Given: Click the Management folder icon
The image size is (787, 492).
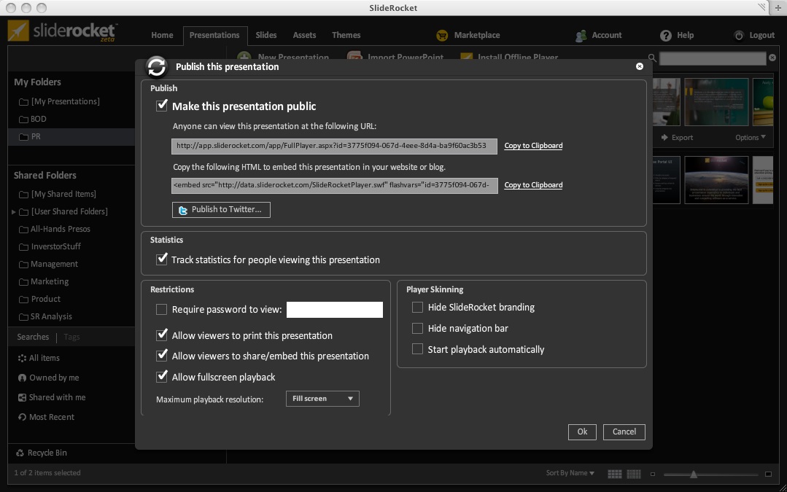Looking at the screenshot, I should (x=23, y=265).
